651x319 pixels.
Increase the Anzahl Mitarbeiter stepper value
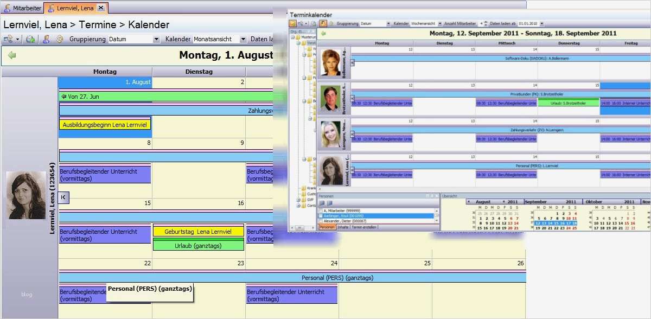click(486, 22)
